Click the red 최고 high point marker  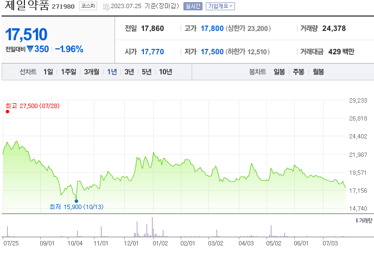tap(8, 112)
